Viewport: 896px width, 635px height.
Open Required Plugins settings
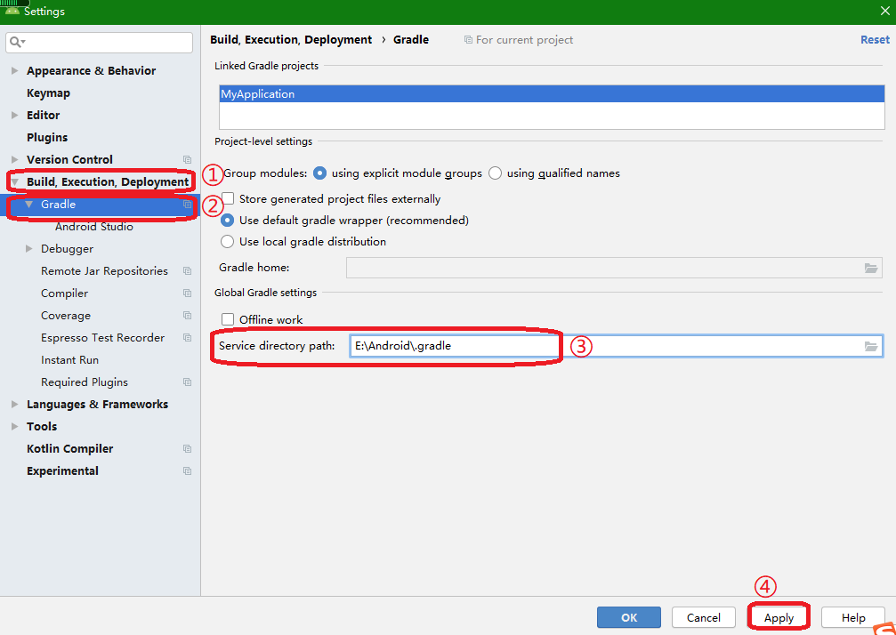click(85, 382)
